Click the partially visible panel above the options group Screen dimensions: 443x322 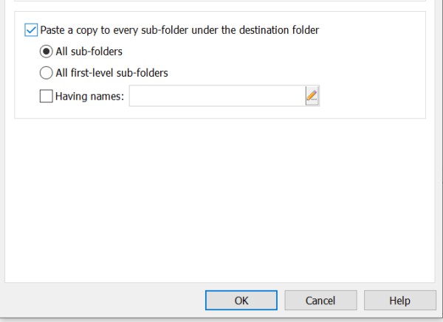click(x=220, y=1)
